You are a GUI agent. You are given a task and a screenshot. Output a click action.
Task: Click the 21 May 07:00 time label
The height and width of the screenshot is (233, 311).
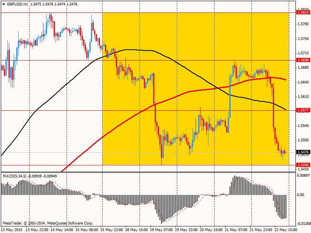pos(236,230)
